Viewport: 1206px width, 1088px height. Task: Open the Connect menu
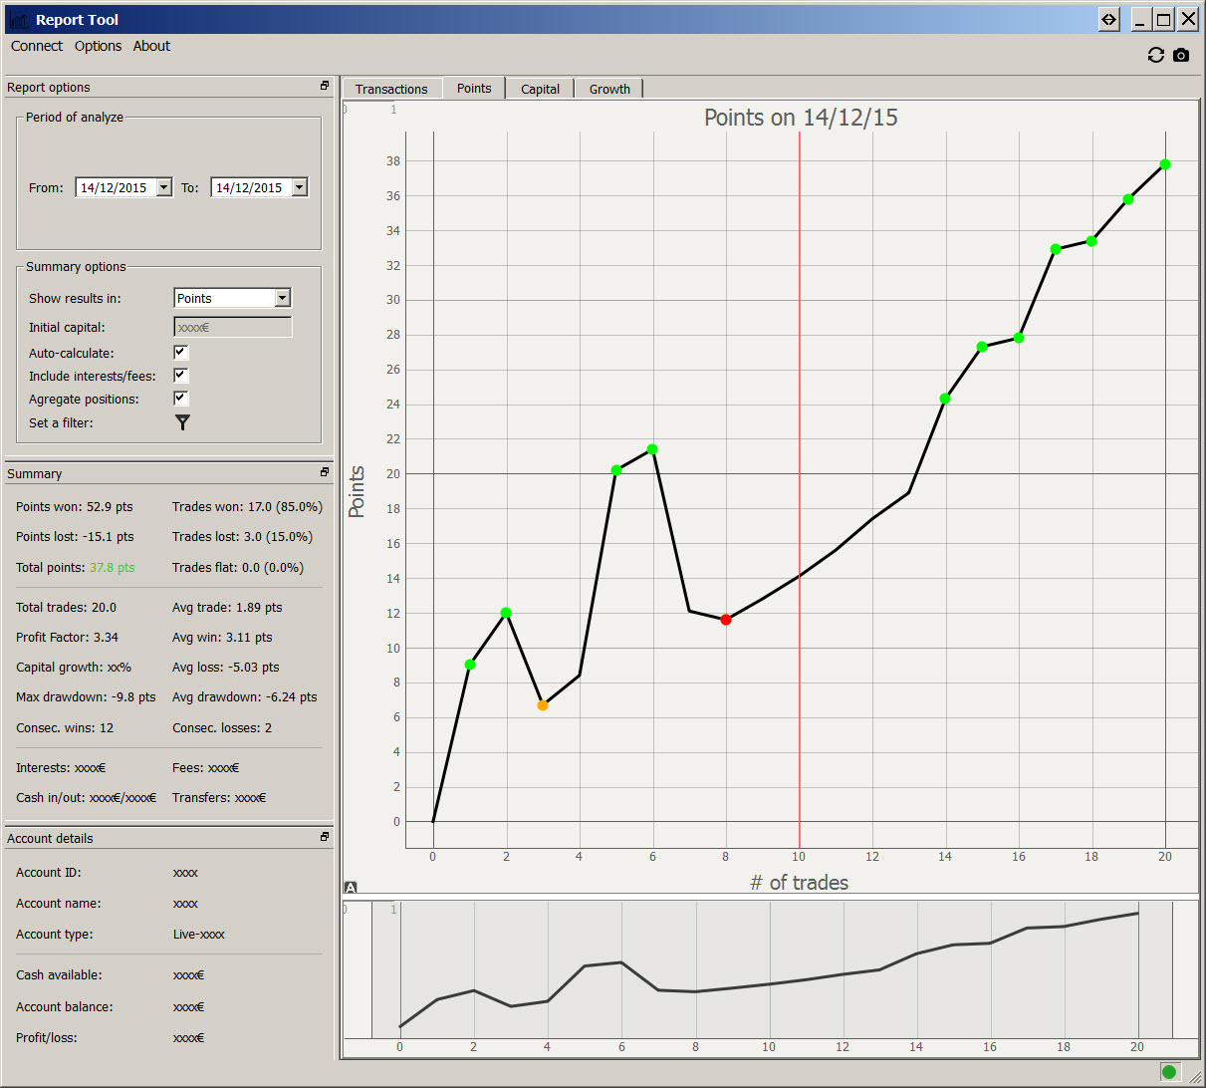(37, 46)
